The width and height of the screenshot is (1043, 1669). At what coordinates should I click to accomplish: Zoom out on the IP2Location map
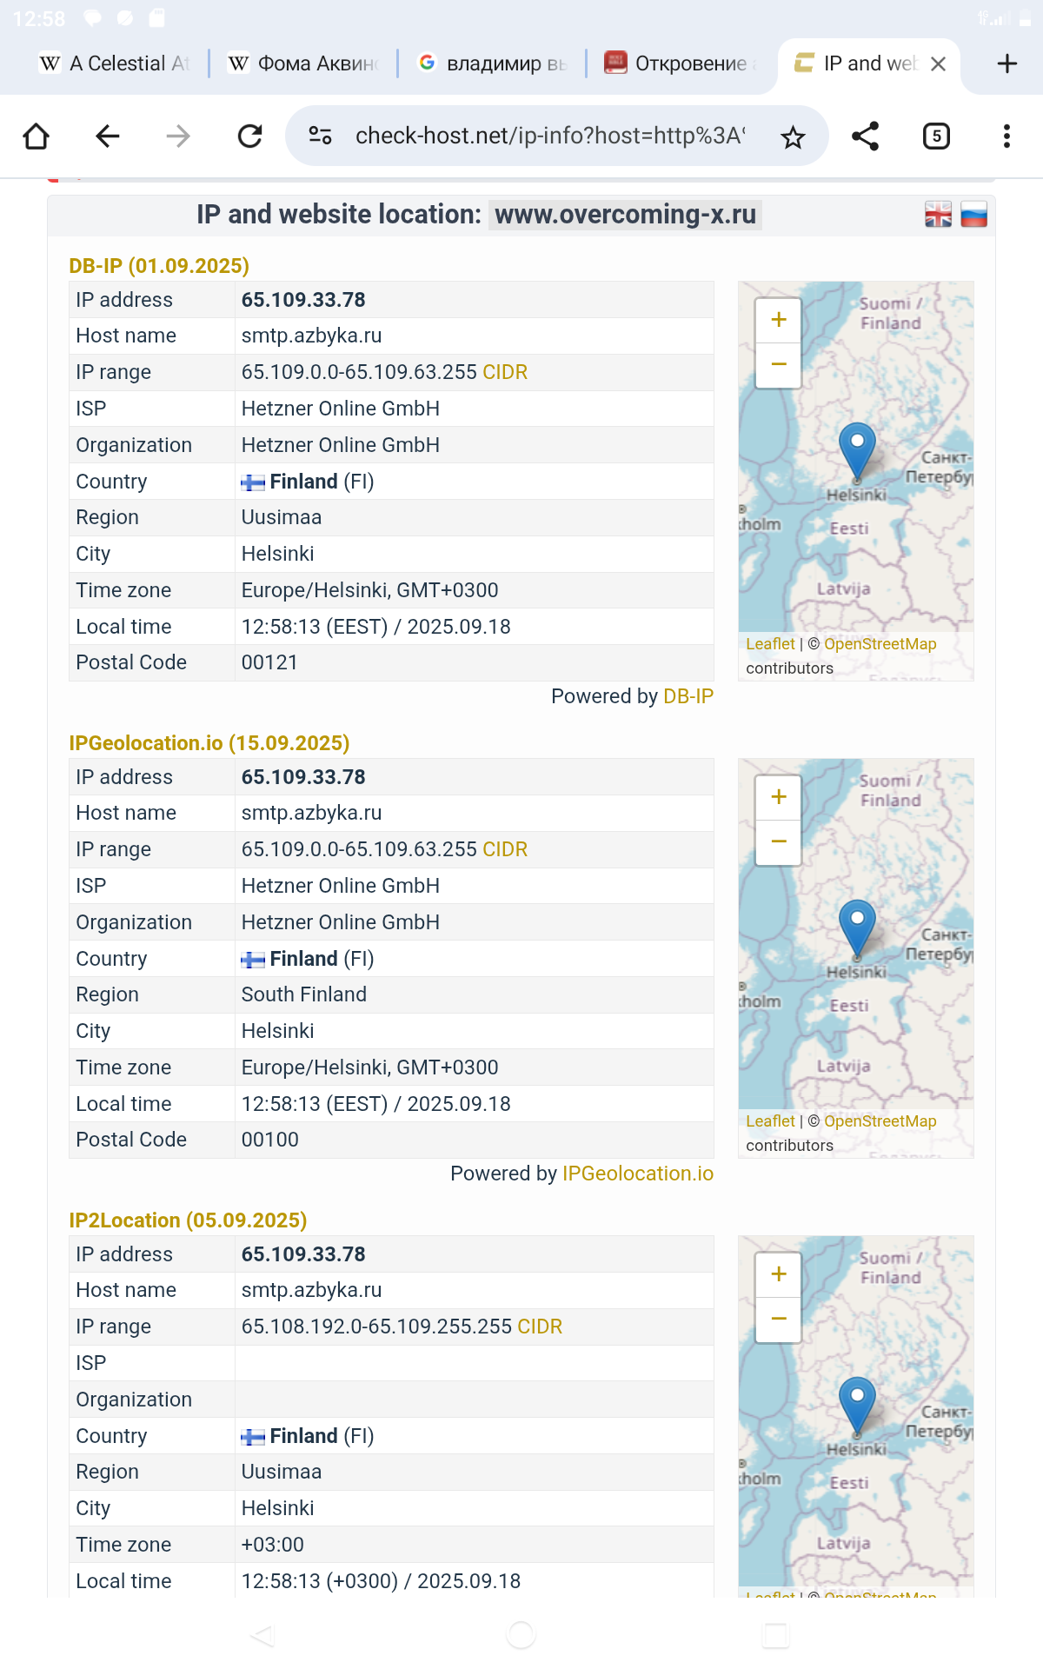pos(779,1319)
